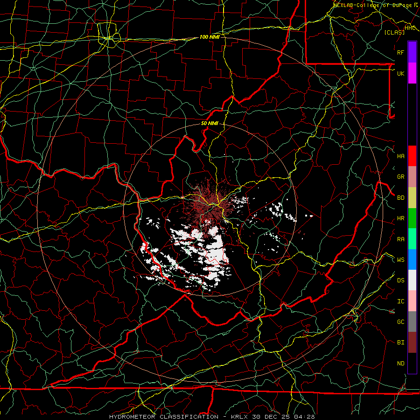
Task: Click the IC pink legend swatch
Action: click(412, 301)
